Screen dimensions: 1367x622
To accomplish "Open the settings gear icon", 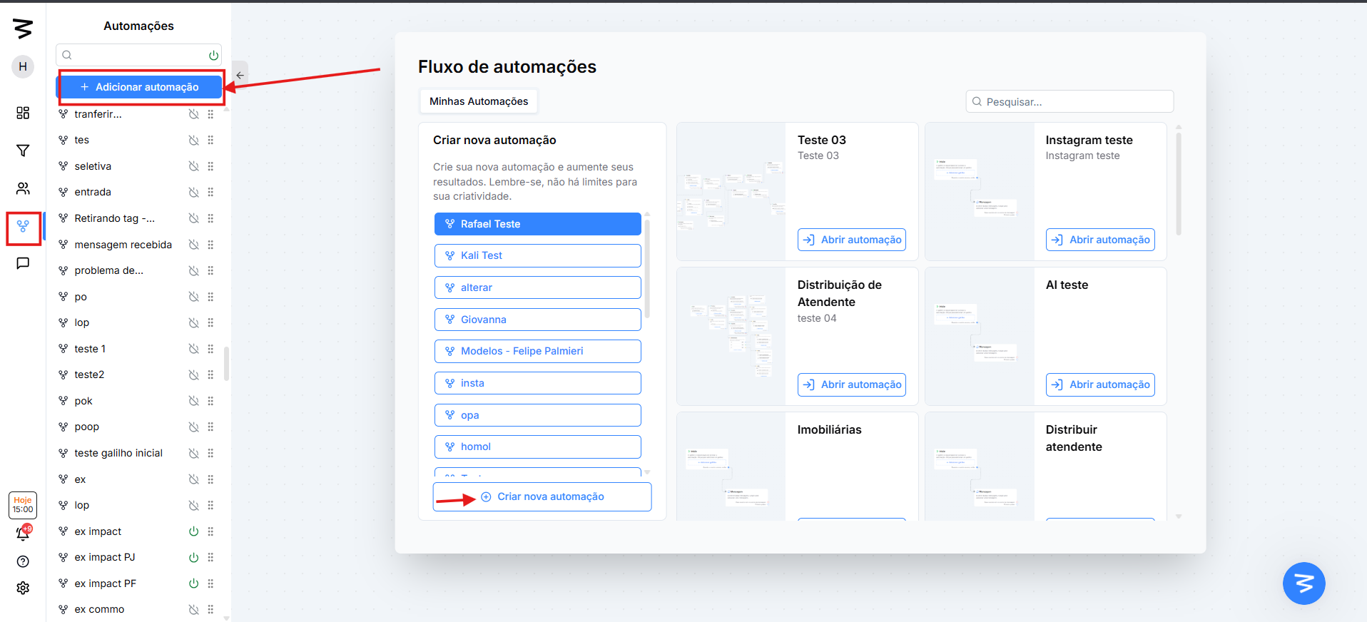I will 23,588.
